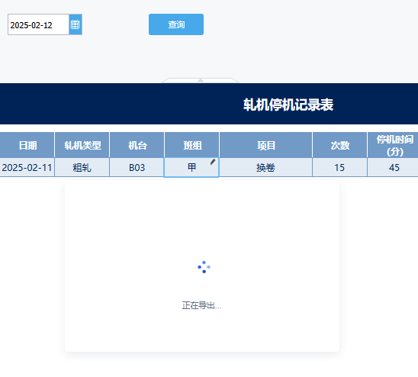Click the 正在导出... export status text
This screenshot has width=418, height=377.
(x=201, y=305)
